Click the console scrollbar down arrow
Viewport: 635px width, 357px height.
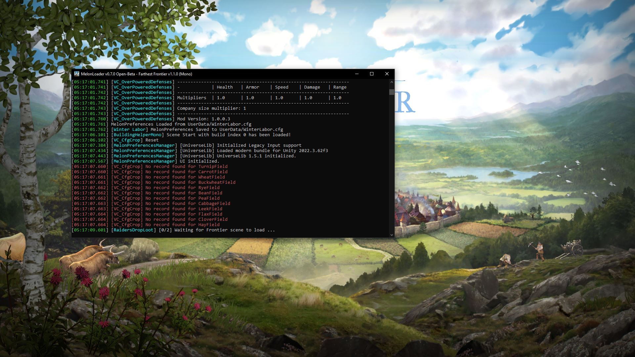(392, 235)
